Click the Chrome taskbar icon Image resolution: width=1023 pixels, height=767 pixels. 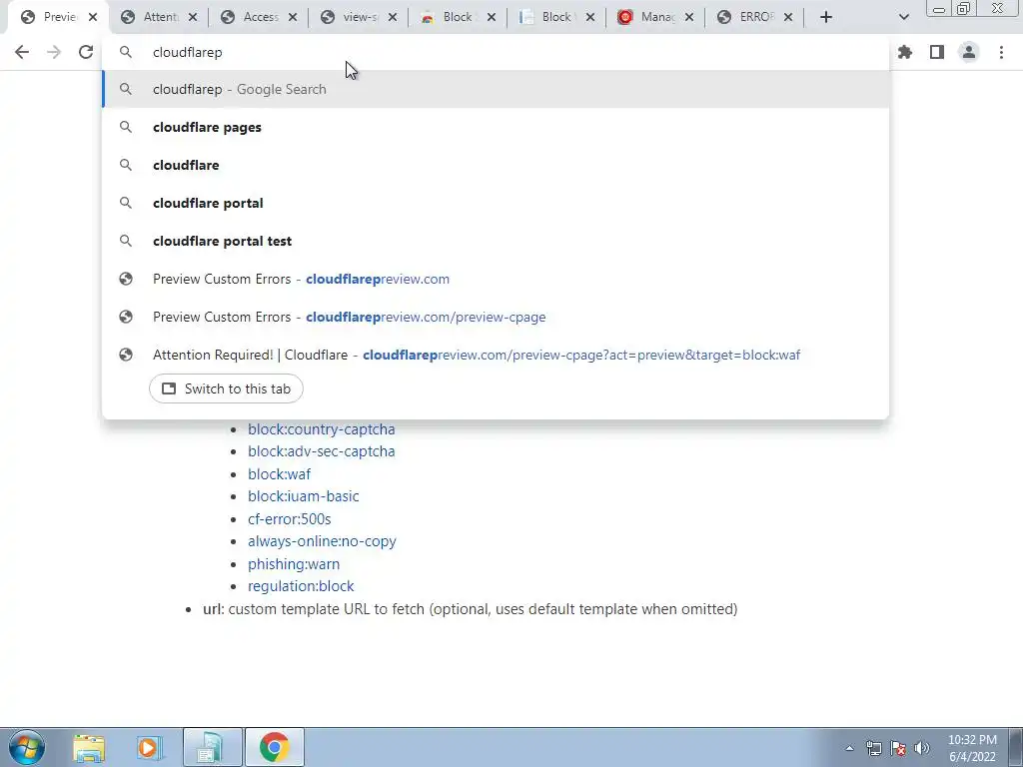point(274,747)
